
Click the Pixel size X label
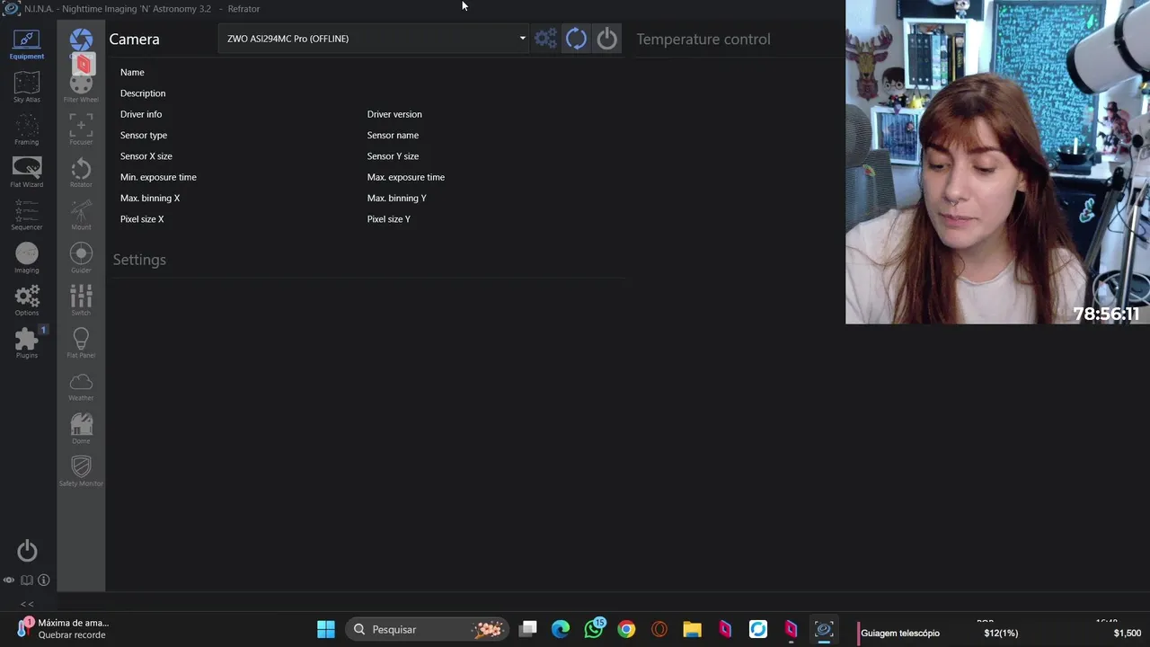tap(142, 219)
